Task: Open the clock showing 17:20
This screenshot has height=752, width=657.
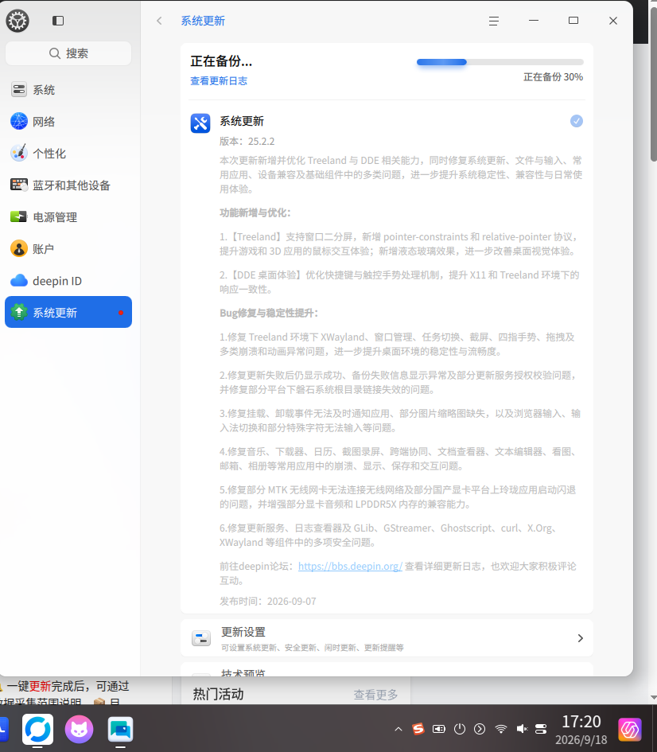Action: [581, 730]
